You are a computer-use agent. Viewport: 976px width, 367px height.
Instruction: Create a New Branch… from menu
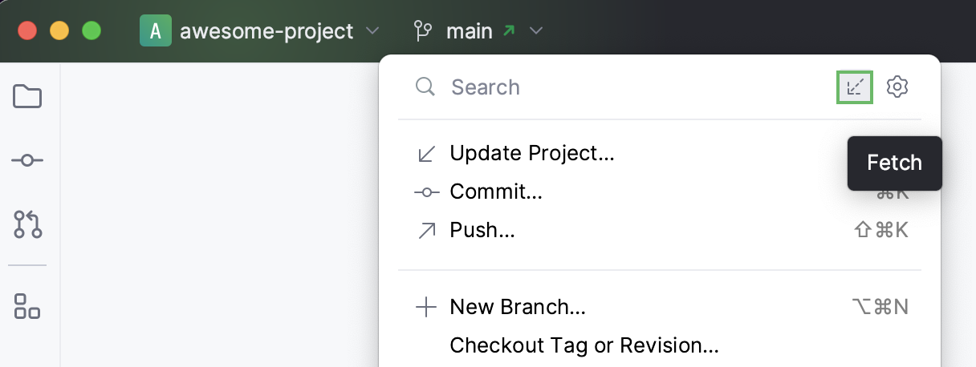518,307
